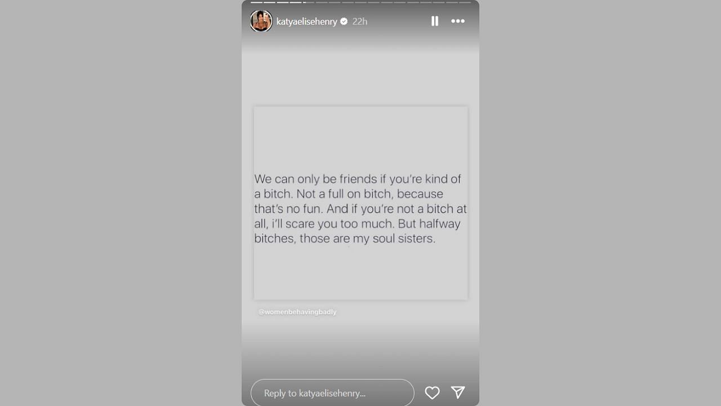Select the third story progress segment
Viewport: 721px width, 406px height.
tap(282, 2)
